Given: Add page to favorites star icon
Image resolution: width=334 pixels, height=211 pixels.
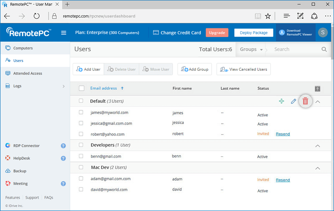Looking at the screenshot, I should click(268, 16).
